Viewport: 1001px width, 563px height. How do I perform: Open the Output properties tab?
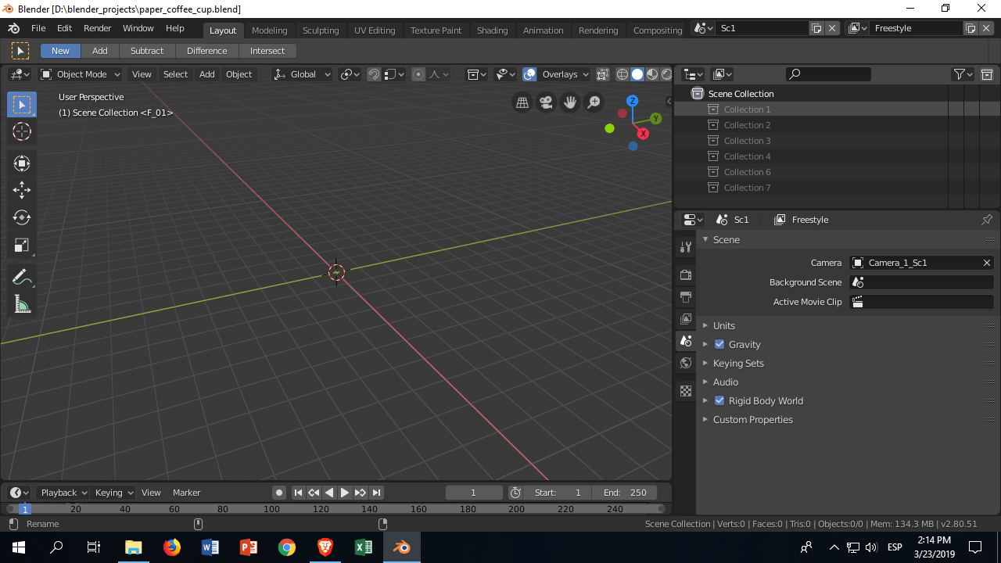tap(685, 296)
